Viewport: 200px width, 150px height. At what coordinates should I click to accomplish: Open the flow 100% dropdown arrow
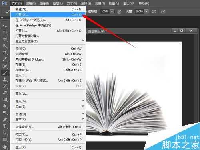pos(146,12)
